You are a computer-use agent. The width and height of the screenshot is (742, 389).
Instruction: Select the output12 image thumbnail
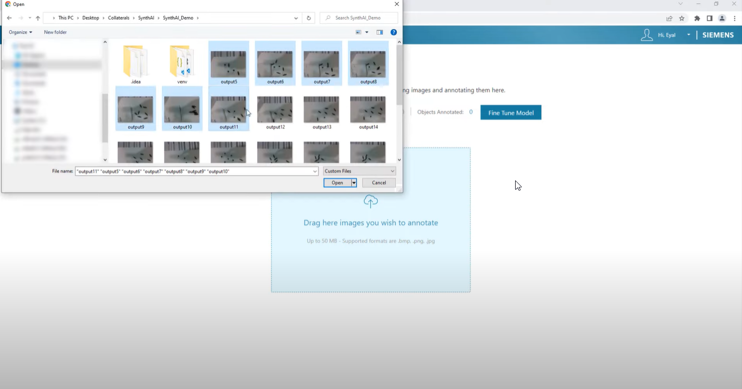coord(275,109)
